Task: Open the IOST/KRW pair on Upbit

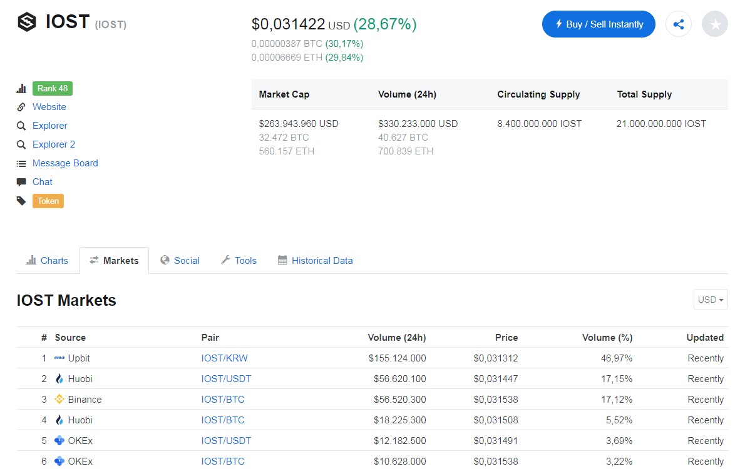Action: (224, 358)
